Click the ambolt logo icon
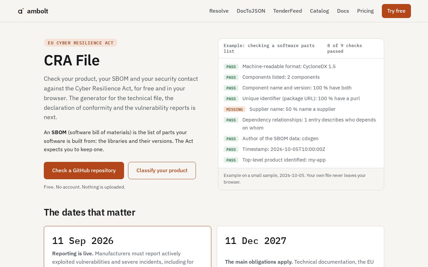Screen dimensions: 428x267 click(x=21, y=11)
